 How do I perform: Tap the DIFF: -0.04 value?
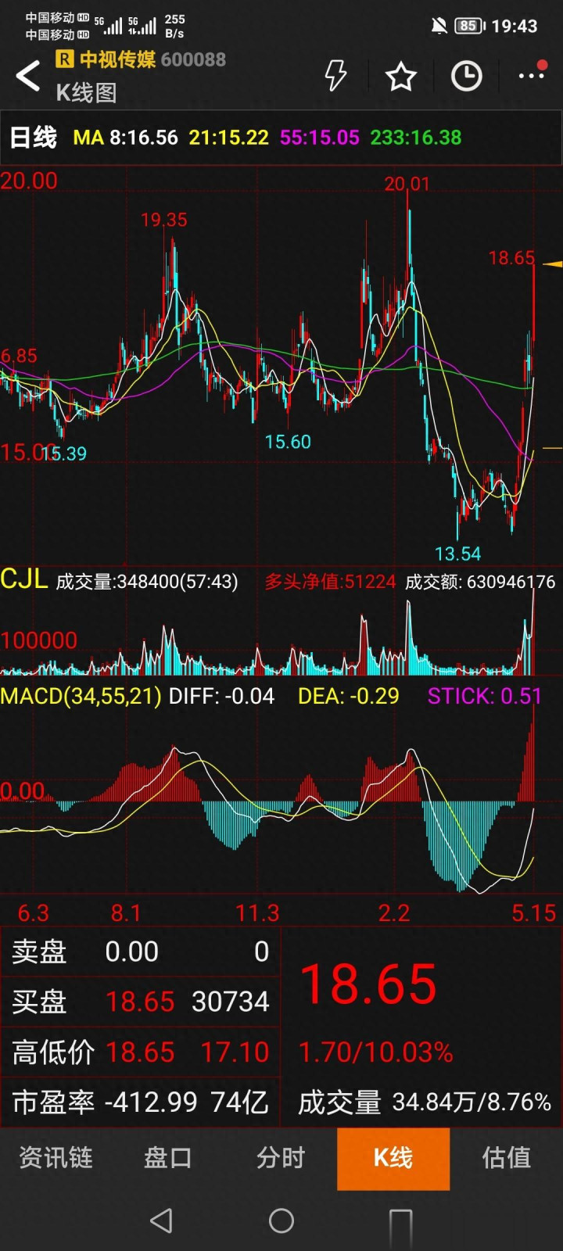click(x=221, y=696)
